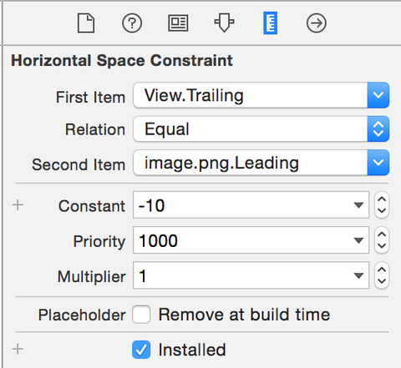The height and width of the screenshot is (368, 401).
Task: Switch to the Identity inspector
Action: click(178, 23)
